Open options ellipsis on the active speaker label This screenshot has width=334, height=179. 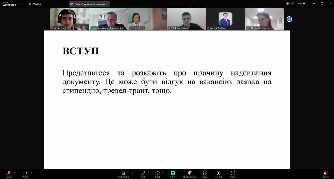click(108, 4)
